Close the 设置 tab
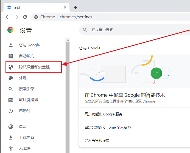This screenshot has height=153, width=190. pos(65,7)
